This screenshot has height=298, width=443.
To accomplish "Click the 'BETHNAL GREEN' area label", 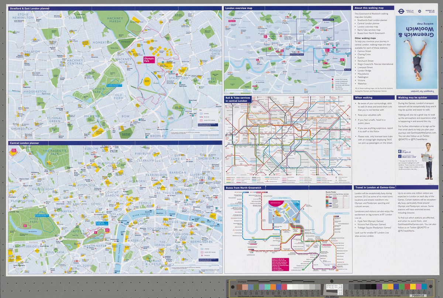I will [55, 119].
